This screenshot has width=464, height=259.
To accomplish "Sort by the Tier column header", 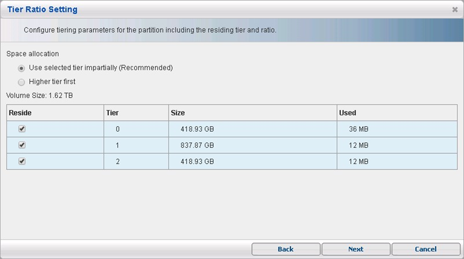I will pyautogui.click(x=112, y=113).
